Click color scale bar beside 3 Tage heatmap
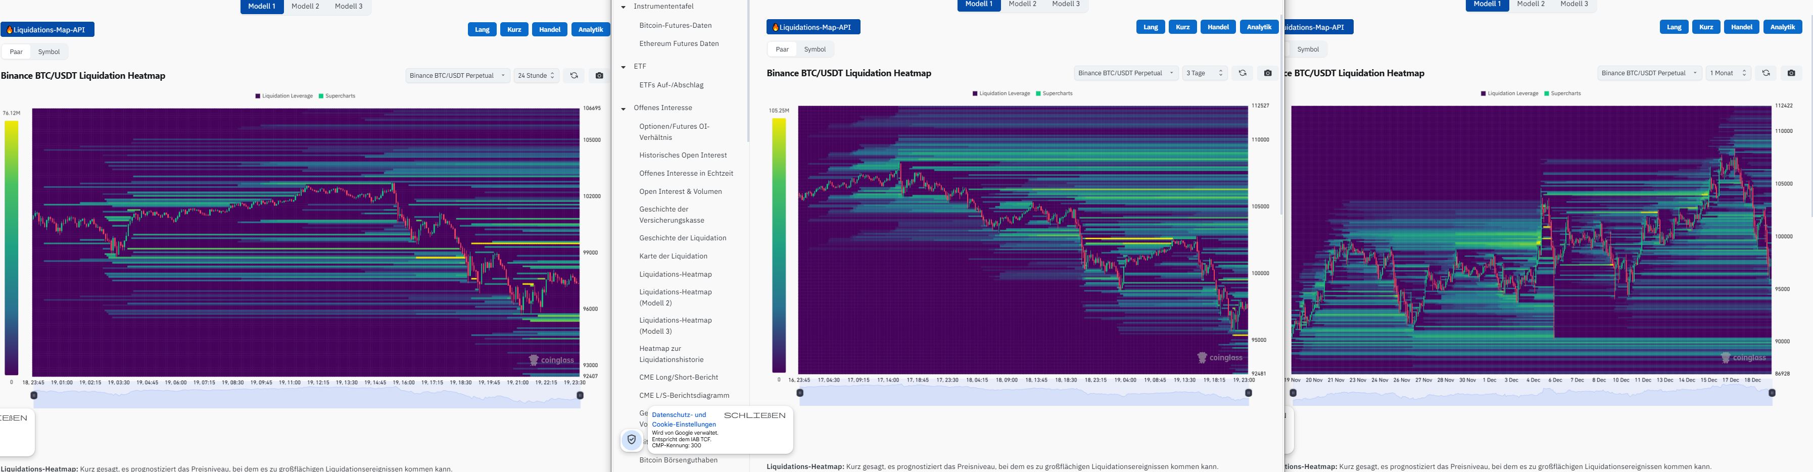The height and width of the screenshot is (472, 1813). [x=778, y=245]
